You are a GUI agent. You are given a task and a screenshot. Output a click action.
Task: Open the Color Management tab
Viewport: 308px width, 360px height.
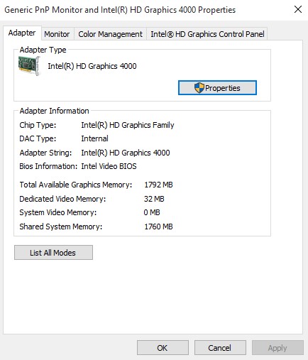[110, 34]
